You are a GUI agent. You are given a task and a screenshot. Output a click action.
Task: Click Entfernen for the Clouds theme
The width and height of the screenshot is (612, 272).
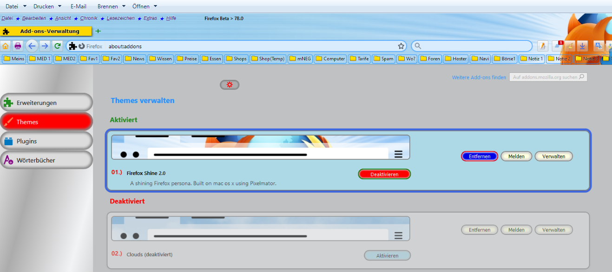tap(480, 230)
